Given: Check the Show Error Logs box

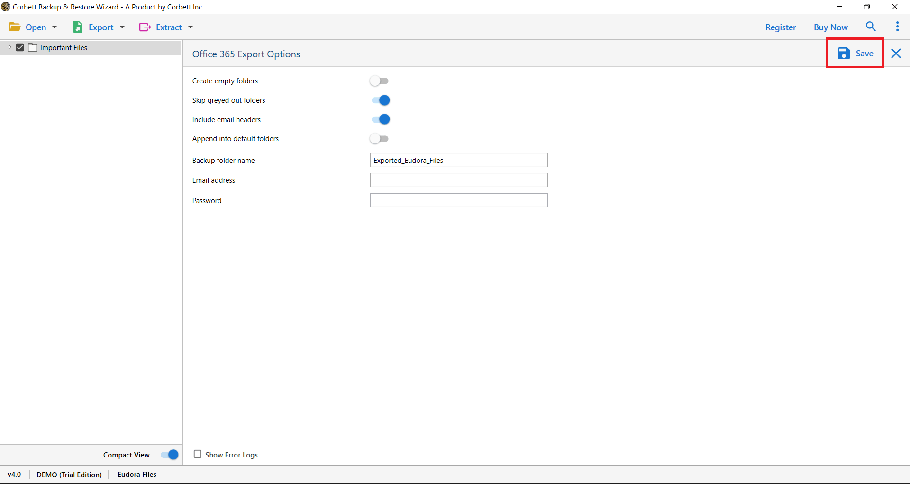Looking at the screenshot, I should [198, 454].
